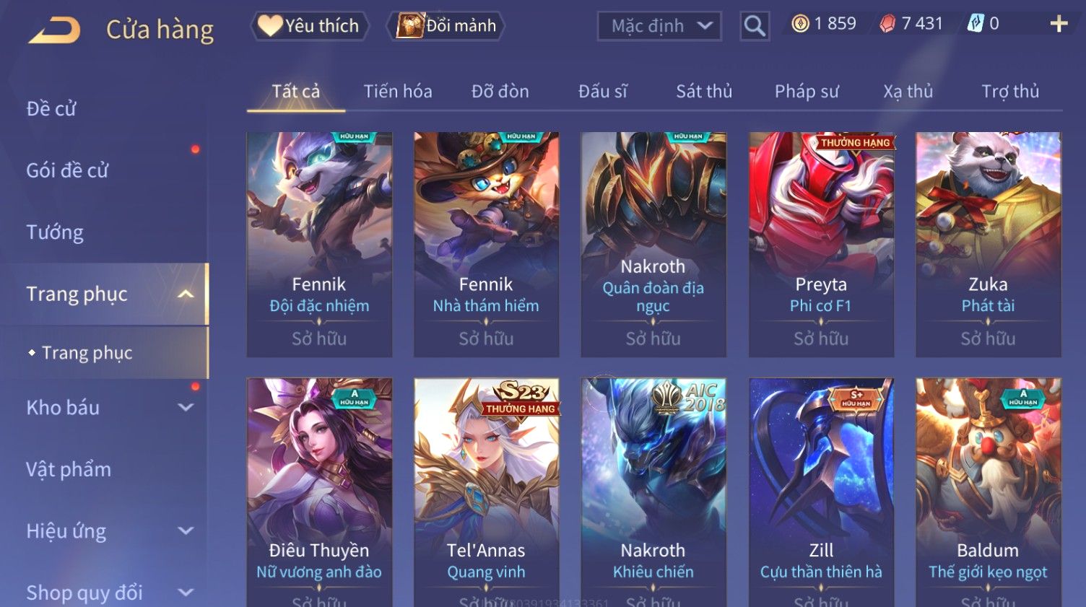The width and height of the screenshot is (1086, 607).
Task: Open Gói đề cử in sidebar
Action: point(67,170)
